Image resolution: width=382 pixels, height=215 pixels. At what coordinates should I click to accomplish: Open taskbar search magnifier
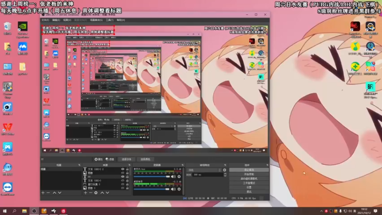(14, 211)
